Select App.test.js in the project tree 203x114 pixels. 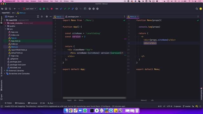point(16,41)
